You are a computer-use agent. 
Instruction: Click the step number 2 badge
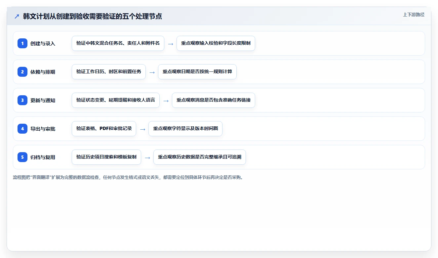[22, 72]
